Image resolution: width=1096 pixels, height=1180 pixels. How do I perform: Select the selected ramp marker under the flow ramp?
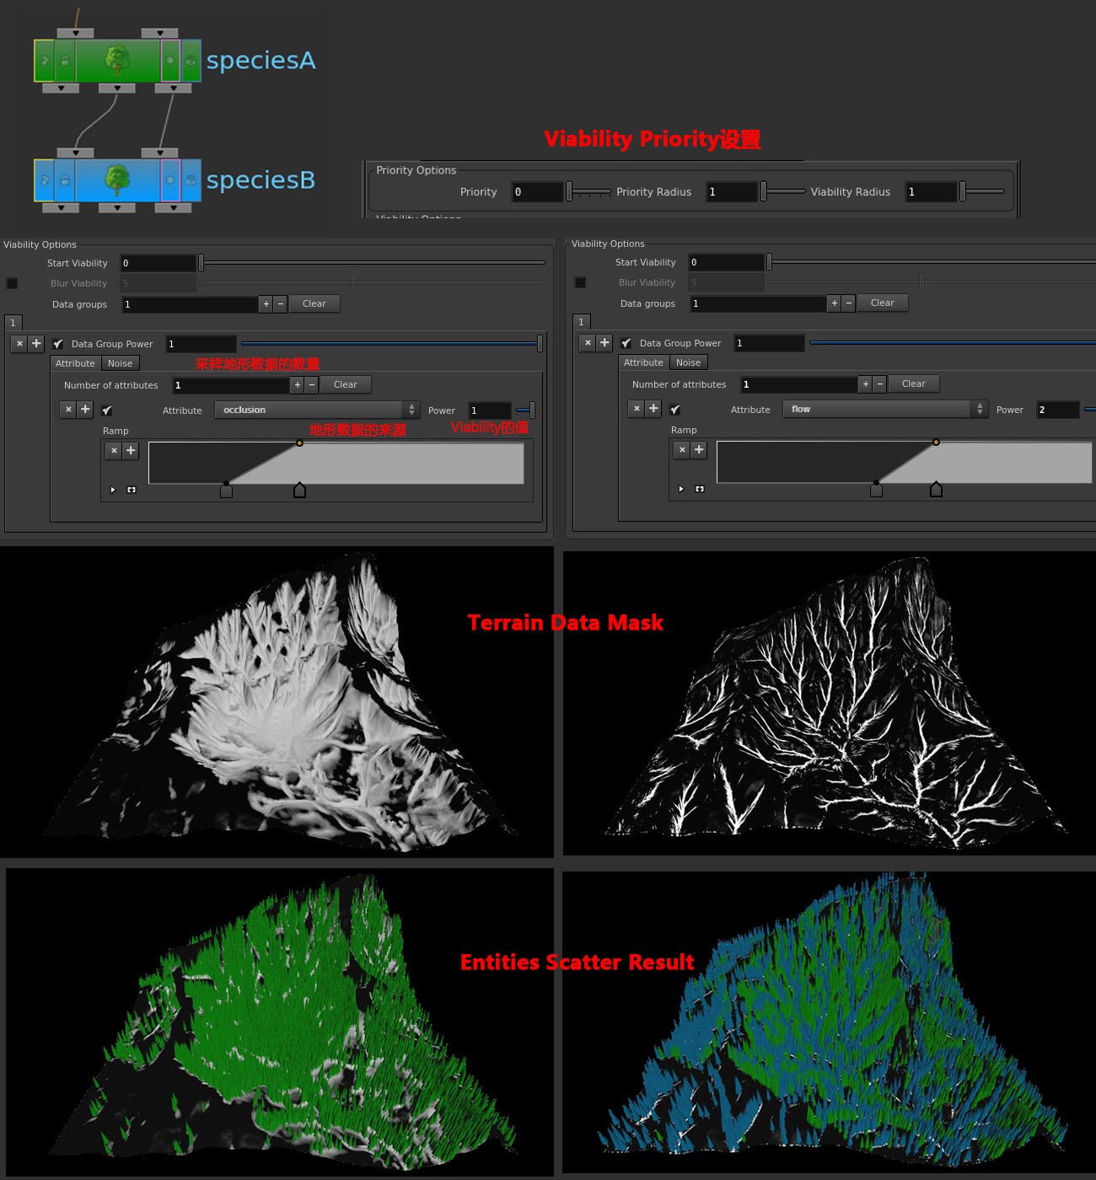tap(936, 490)
